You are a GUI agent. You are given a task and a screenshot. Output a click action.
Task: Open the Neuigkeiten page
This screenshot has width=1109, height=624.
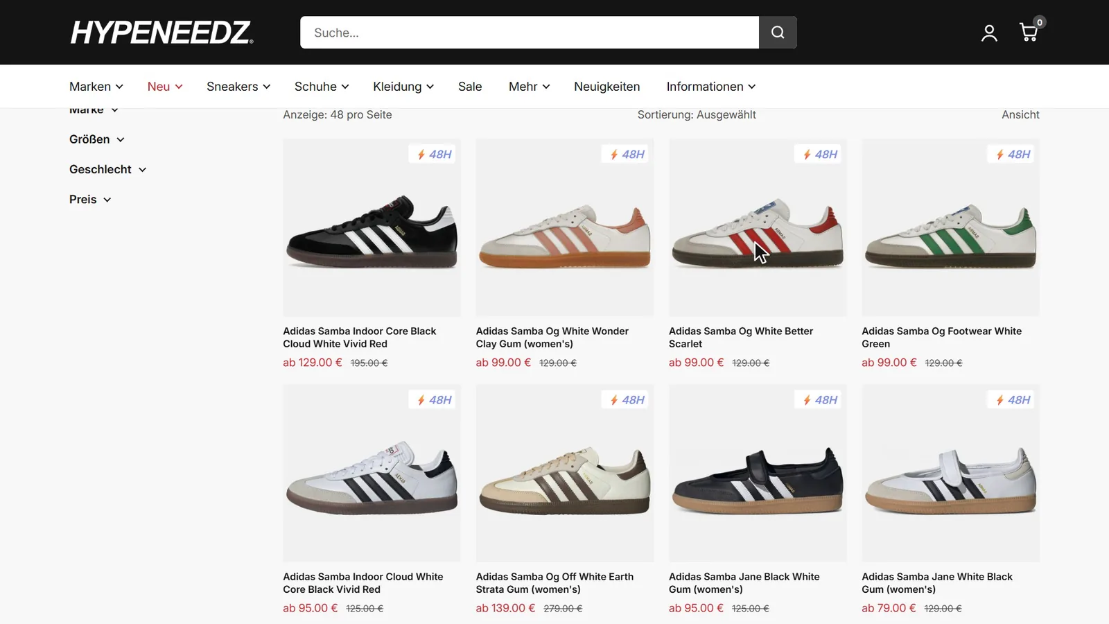[x=607, y=87]
